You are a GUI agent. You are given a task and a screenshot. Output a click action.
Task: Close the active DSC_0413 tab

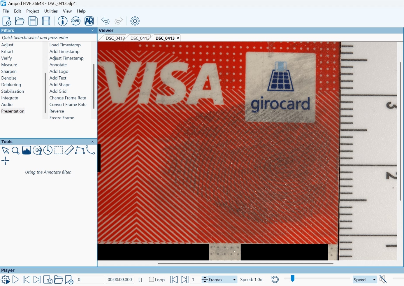178,38
